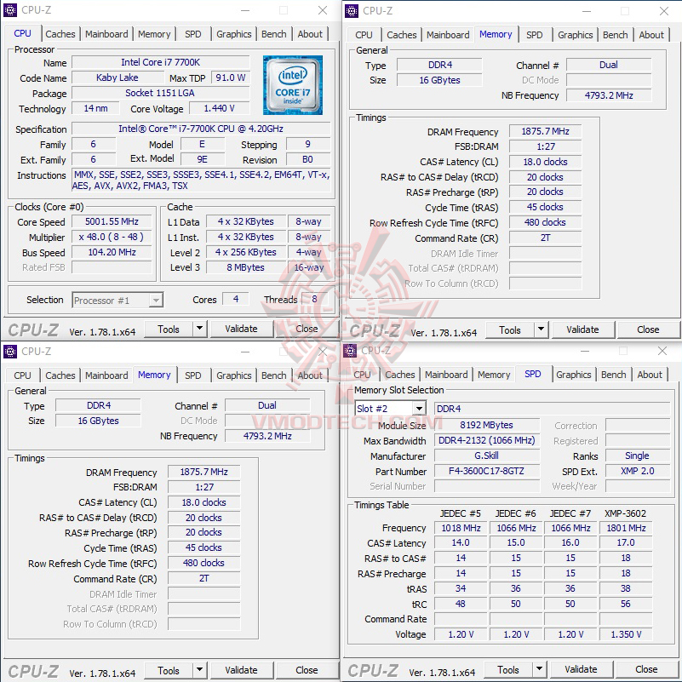
Task: Click the Max Bandwidth DDR4-2132 field
Action: pos(486,440)
